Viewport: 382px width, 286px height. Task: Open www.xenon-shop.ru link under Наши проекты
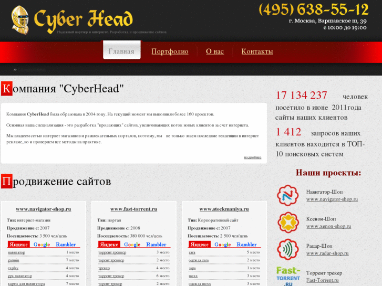328,226
